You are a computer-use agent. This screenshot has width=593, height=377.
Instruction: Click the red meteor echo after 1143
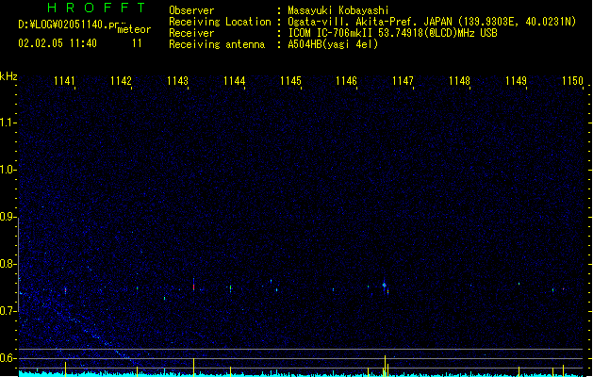[x=193, y=287]
